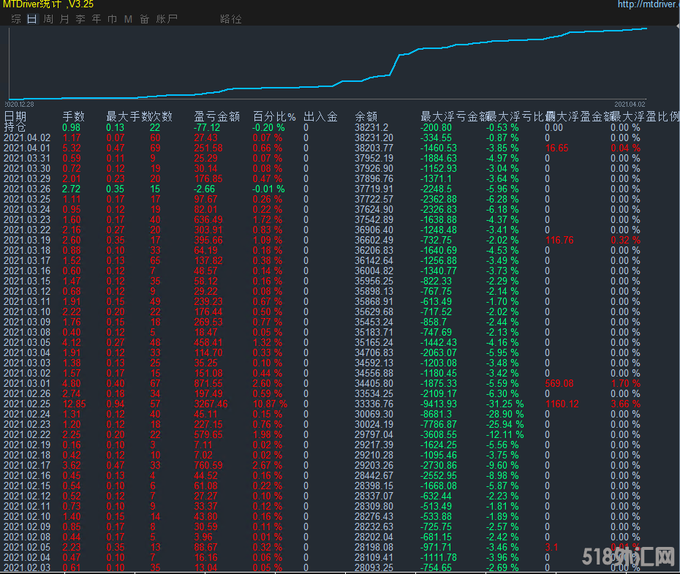Select the 2021.02.03 date row

pyautogui.click(x=27, y=567)
